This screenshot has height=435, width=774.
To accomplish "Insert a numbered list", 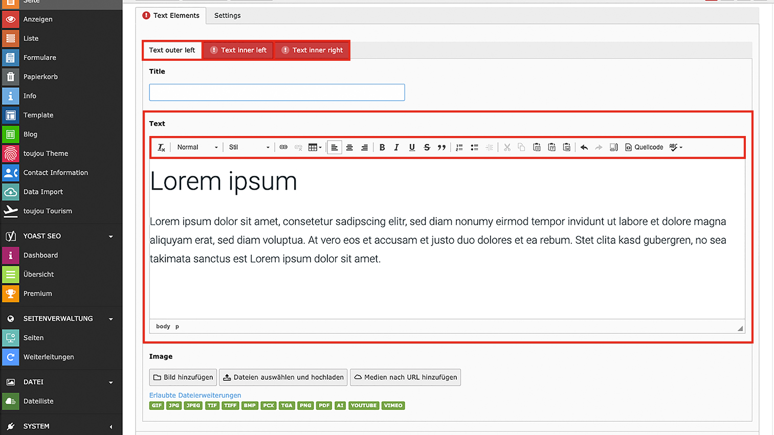I will click(x=459, y=147).
